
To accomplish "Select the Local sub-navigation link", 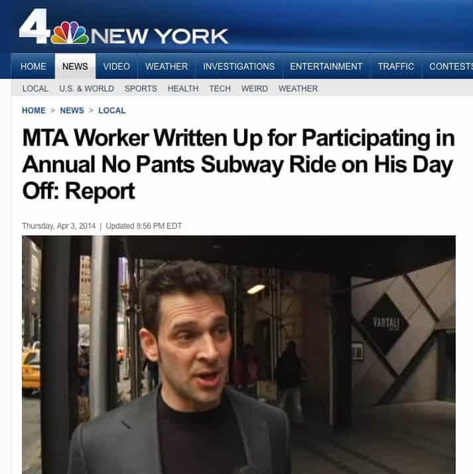I will pos(35,89).
